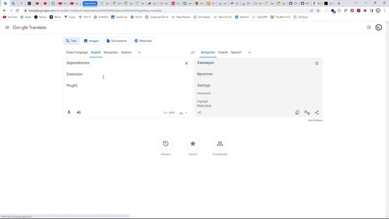Choose Detect language as source
The width and height of the screenshot is (389, 219).
click(x=77, y=52)
